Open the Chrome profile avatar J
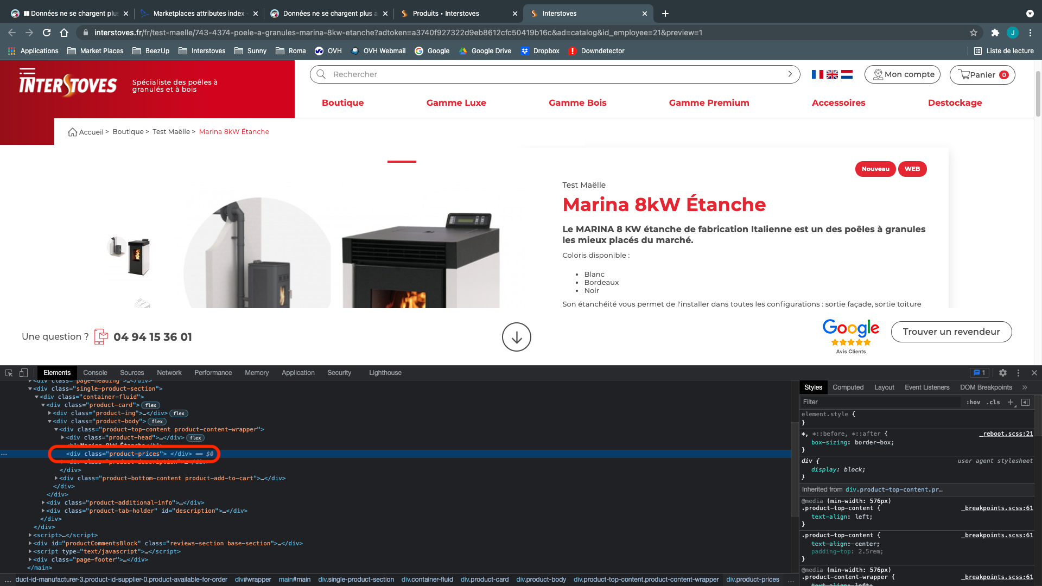The height and width of the screenshot is (586, 1042). click(x=1013, y=33)
